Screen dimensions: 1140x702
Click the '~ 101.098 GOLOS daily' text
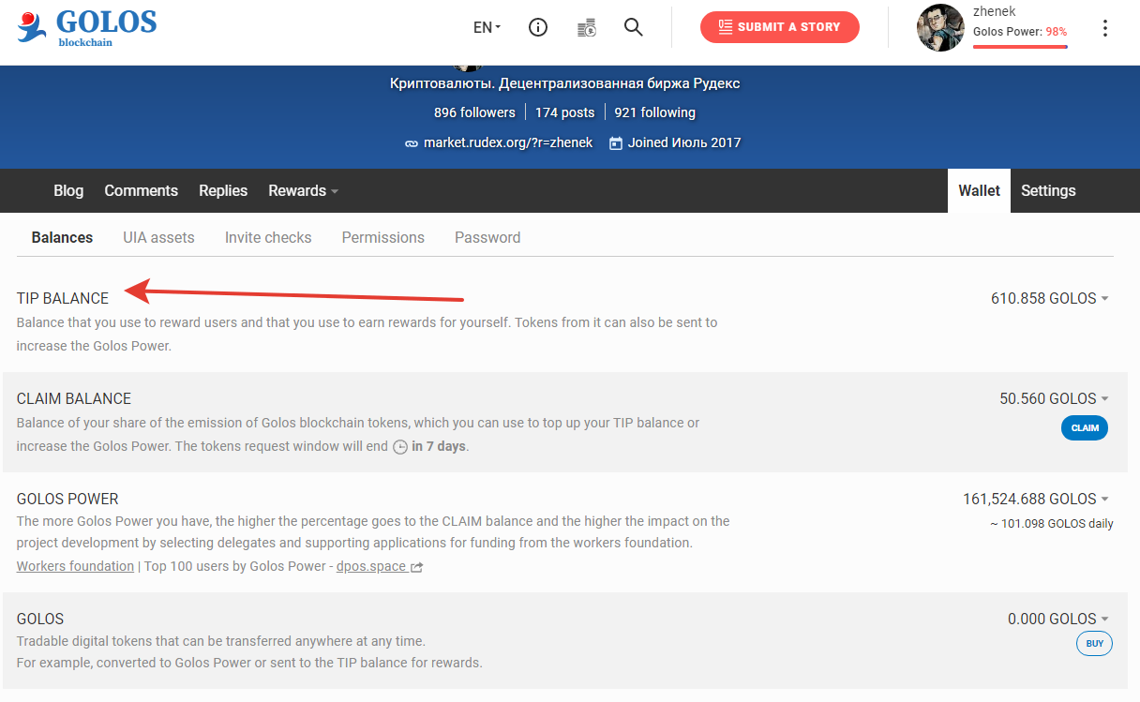point(1052,523)
